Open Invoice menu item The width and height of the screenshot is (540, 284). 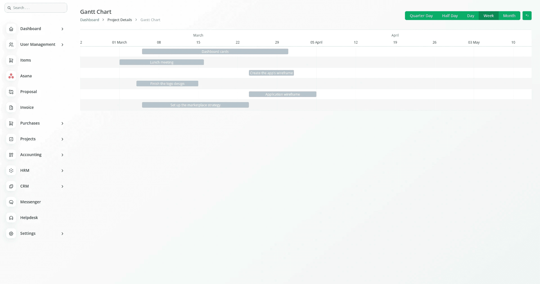(x=27, y=107)
